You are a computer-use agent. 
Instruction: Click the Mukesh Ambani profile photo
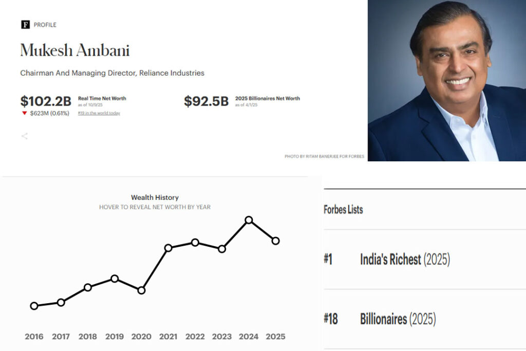tap(446, 80)
